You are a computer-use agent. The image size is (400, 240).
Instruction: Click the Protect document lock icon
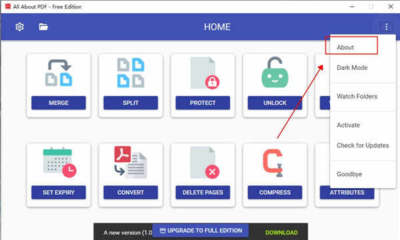pos(205,73)
